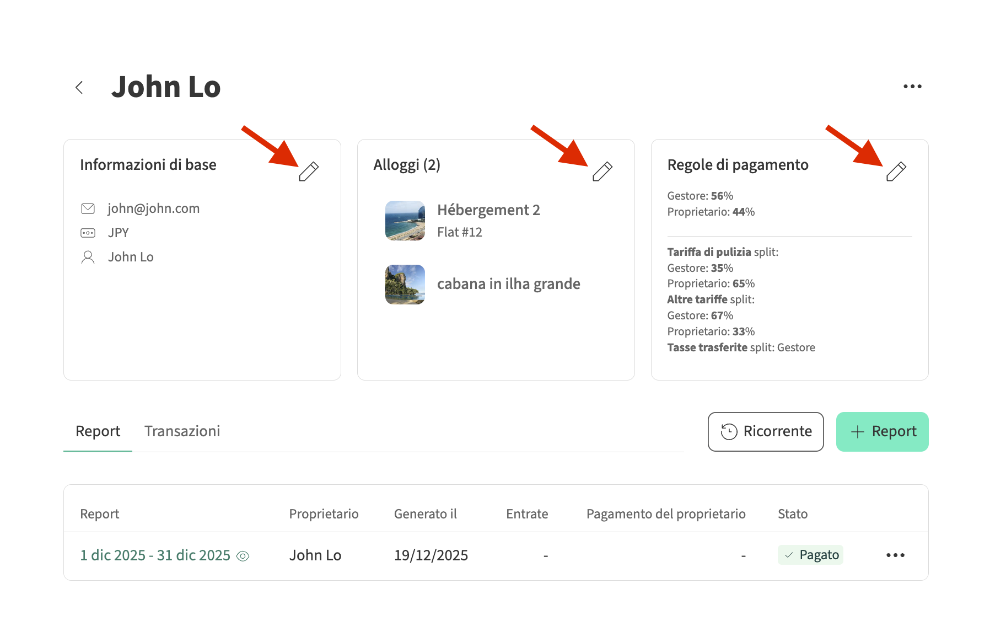This screenshot has height=621, width=990.
Task: Switch to the Transazioni tab
Action: (x=182, y=431)
